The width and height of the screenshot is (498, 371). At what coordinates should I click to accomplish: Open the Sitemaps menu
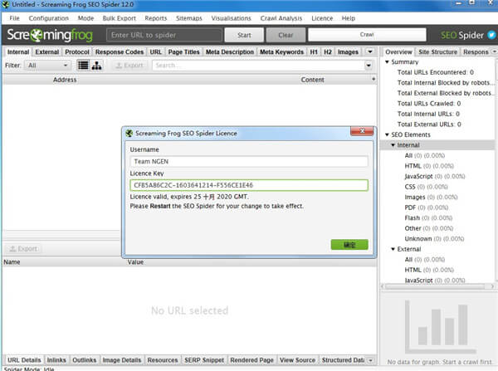189,18
